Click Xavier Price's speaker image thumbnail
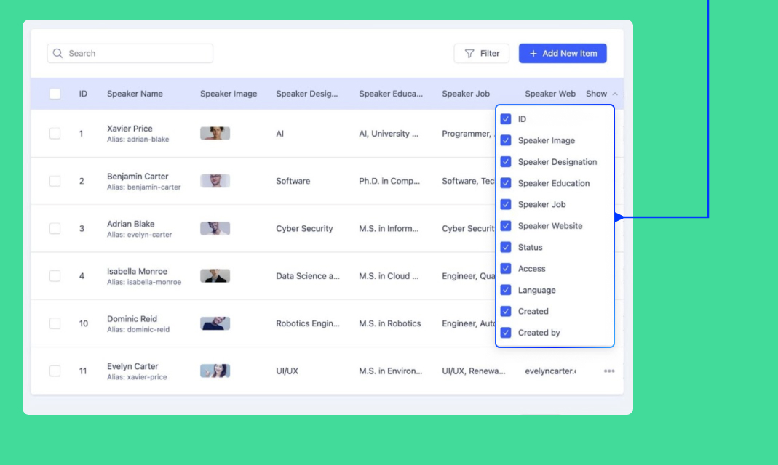Screen dimensions: 778x465 (x=215, y=134)
